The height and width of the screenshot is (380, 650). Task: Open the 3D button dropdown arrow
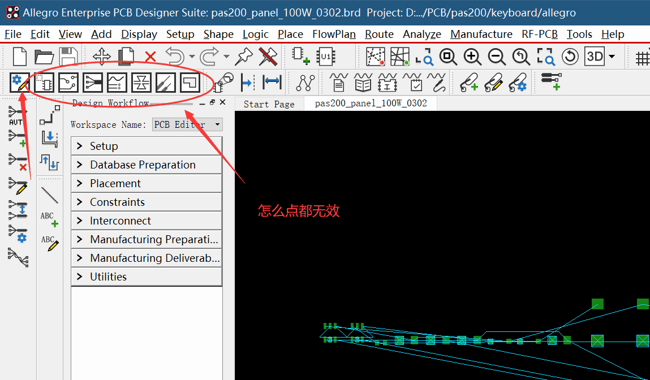tap(612, 57)
